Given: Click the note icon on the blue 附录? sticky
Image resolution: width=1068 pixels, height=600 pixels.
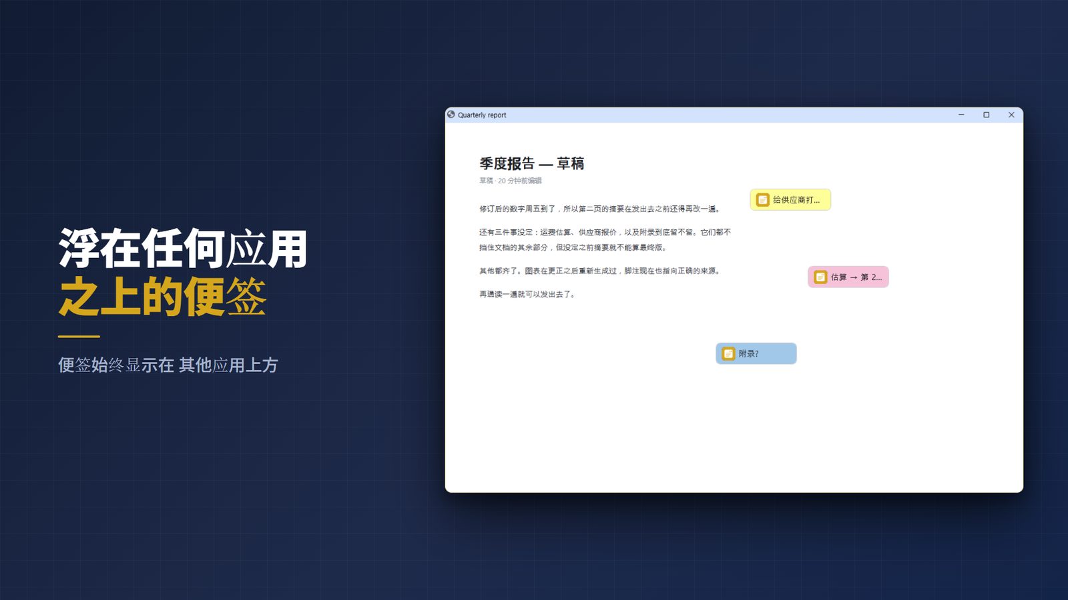Looking at the screenshot, I should coord(728,354).
